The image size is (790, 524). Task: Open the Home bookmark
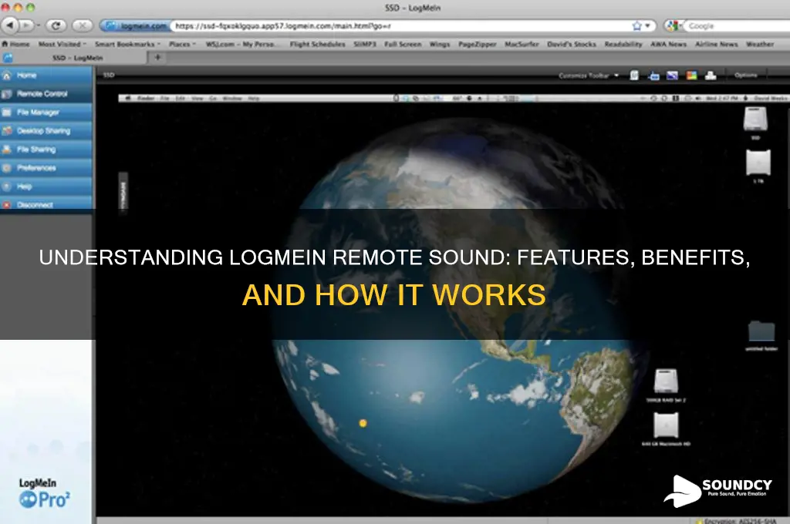(x=15, y=44)
